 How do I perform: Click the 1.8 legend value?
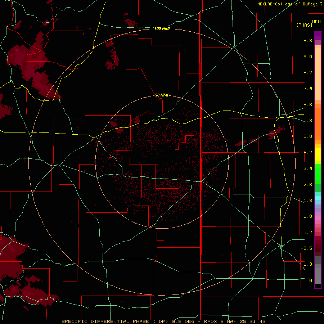(308, 201)
